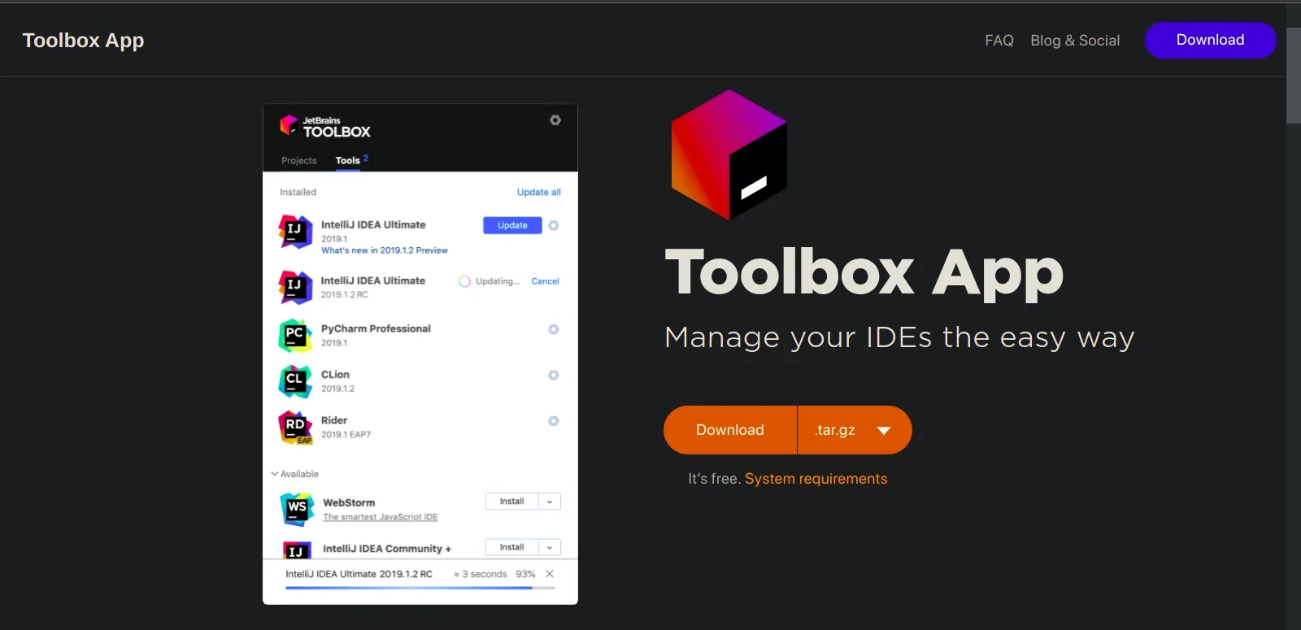This screenshot has width=1301, height=630.
Task: Click the large Toolbox App cube logo
Action: click(x=729, y=154)
